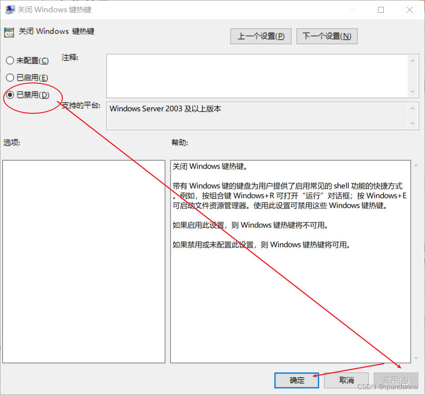Click the 帮助: label
Image resolution: width=425 pixels, height=395 pixels.
(180, 143)
